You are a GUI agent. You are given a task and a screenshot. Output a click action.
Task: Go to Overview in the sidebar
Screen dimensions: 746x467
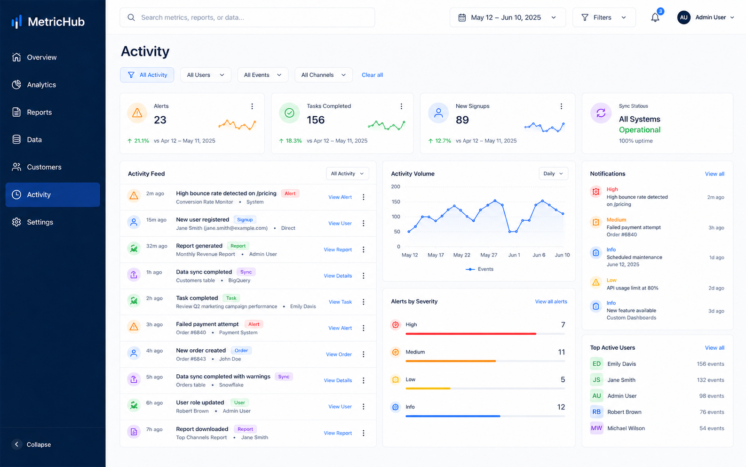tap(53, 57)
